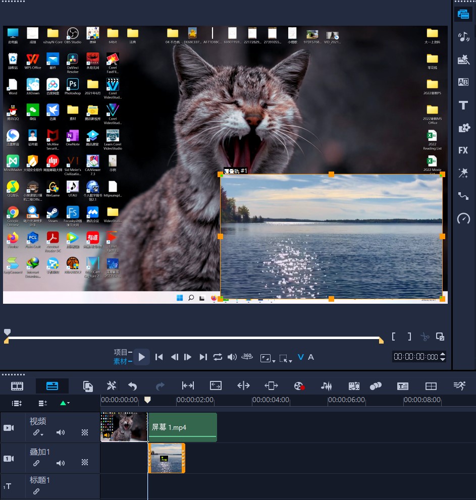Click the Undo arrow in timeline toolbar

[132, 386]
